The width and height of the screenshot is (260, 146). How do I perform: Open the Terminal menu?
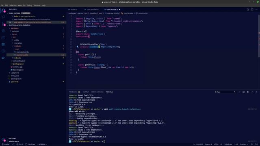click(37, 5)
